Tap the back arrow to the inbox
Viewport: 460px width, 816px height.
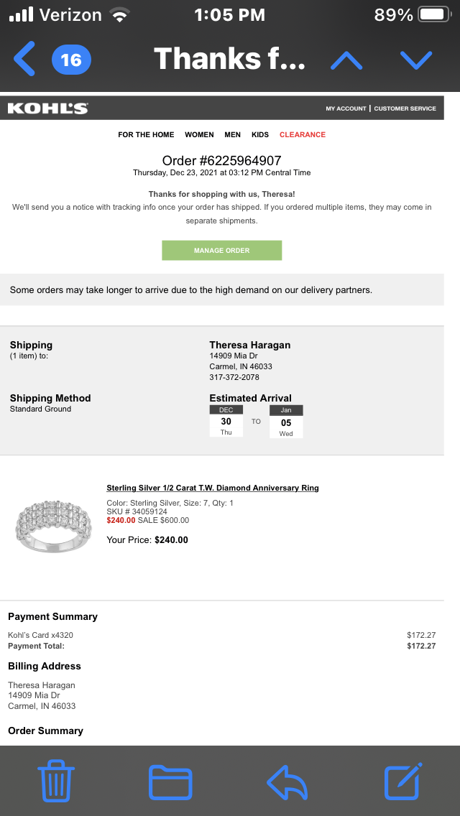(24, 59)
